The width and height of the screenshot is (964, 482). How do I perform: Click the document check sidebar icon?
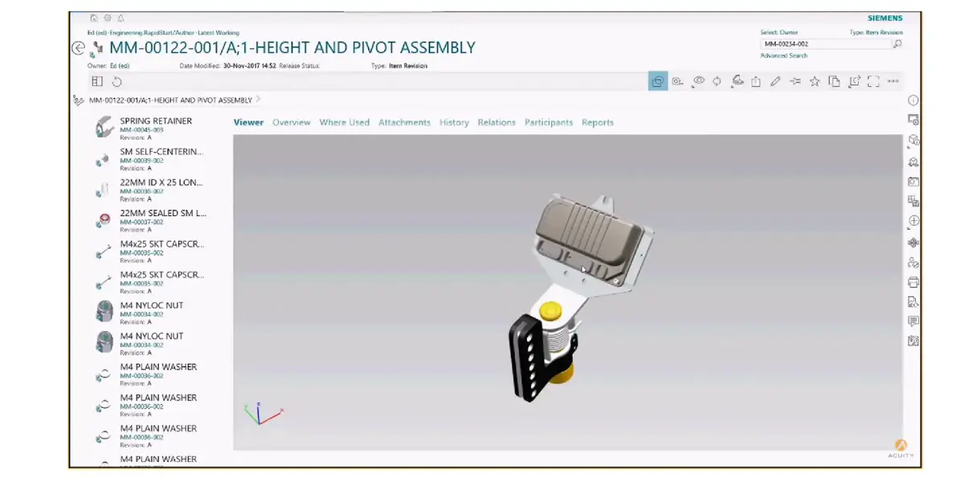pos(913,302)
